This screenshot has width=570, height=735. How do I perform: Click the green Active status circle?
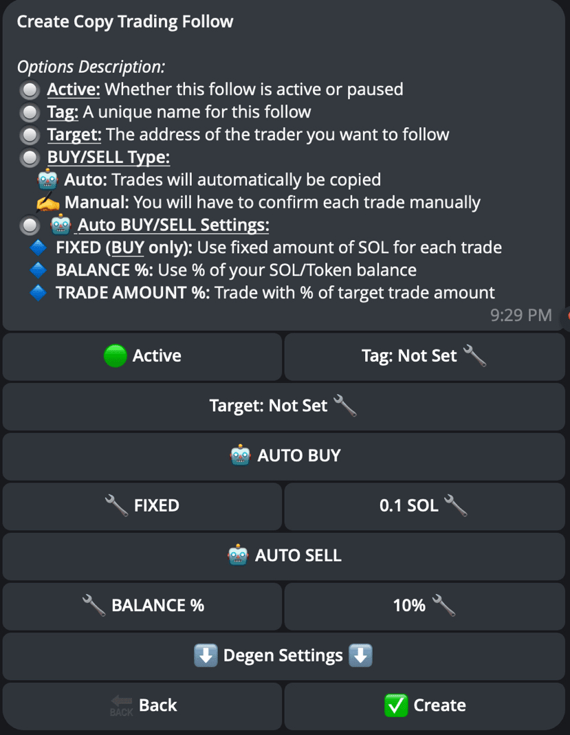(x=115, y=356)
